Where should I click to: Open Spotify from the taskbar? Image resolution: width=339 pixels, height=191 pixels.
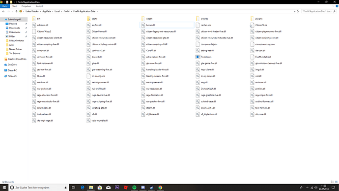tap(134, 188)
